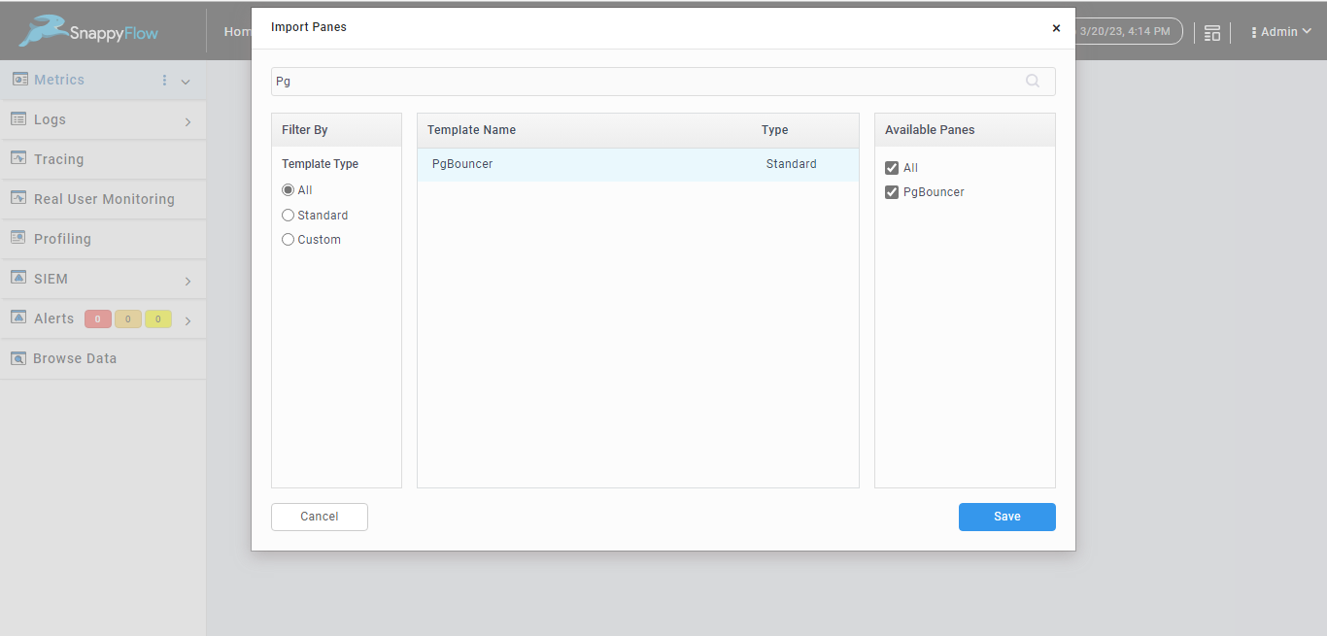
Task: Go to Tracing section
Action: [x=58, y=159]
